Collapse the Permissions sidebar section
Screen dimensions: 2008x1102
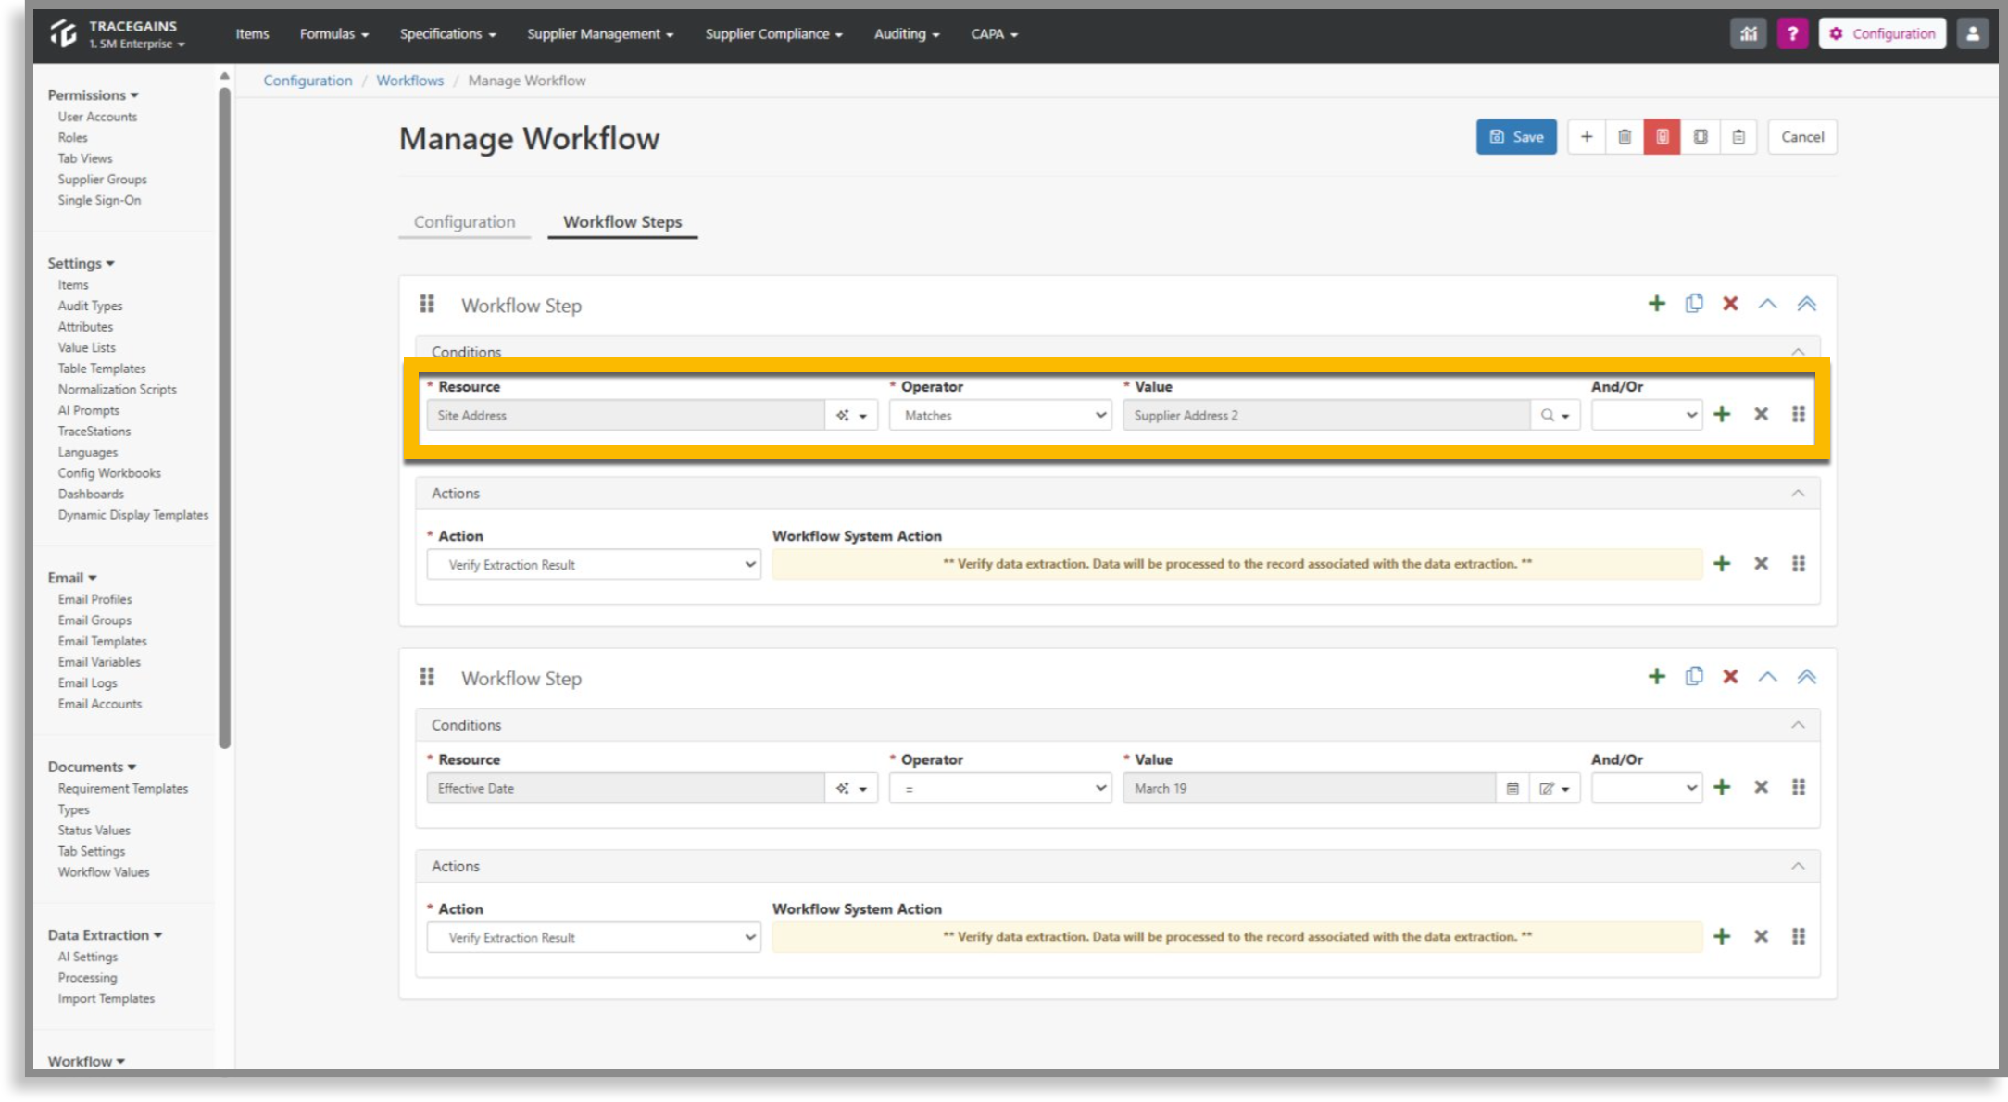pos(93,95)
